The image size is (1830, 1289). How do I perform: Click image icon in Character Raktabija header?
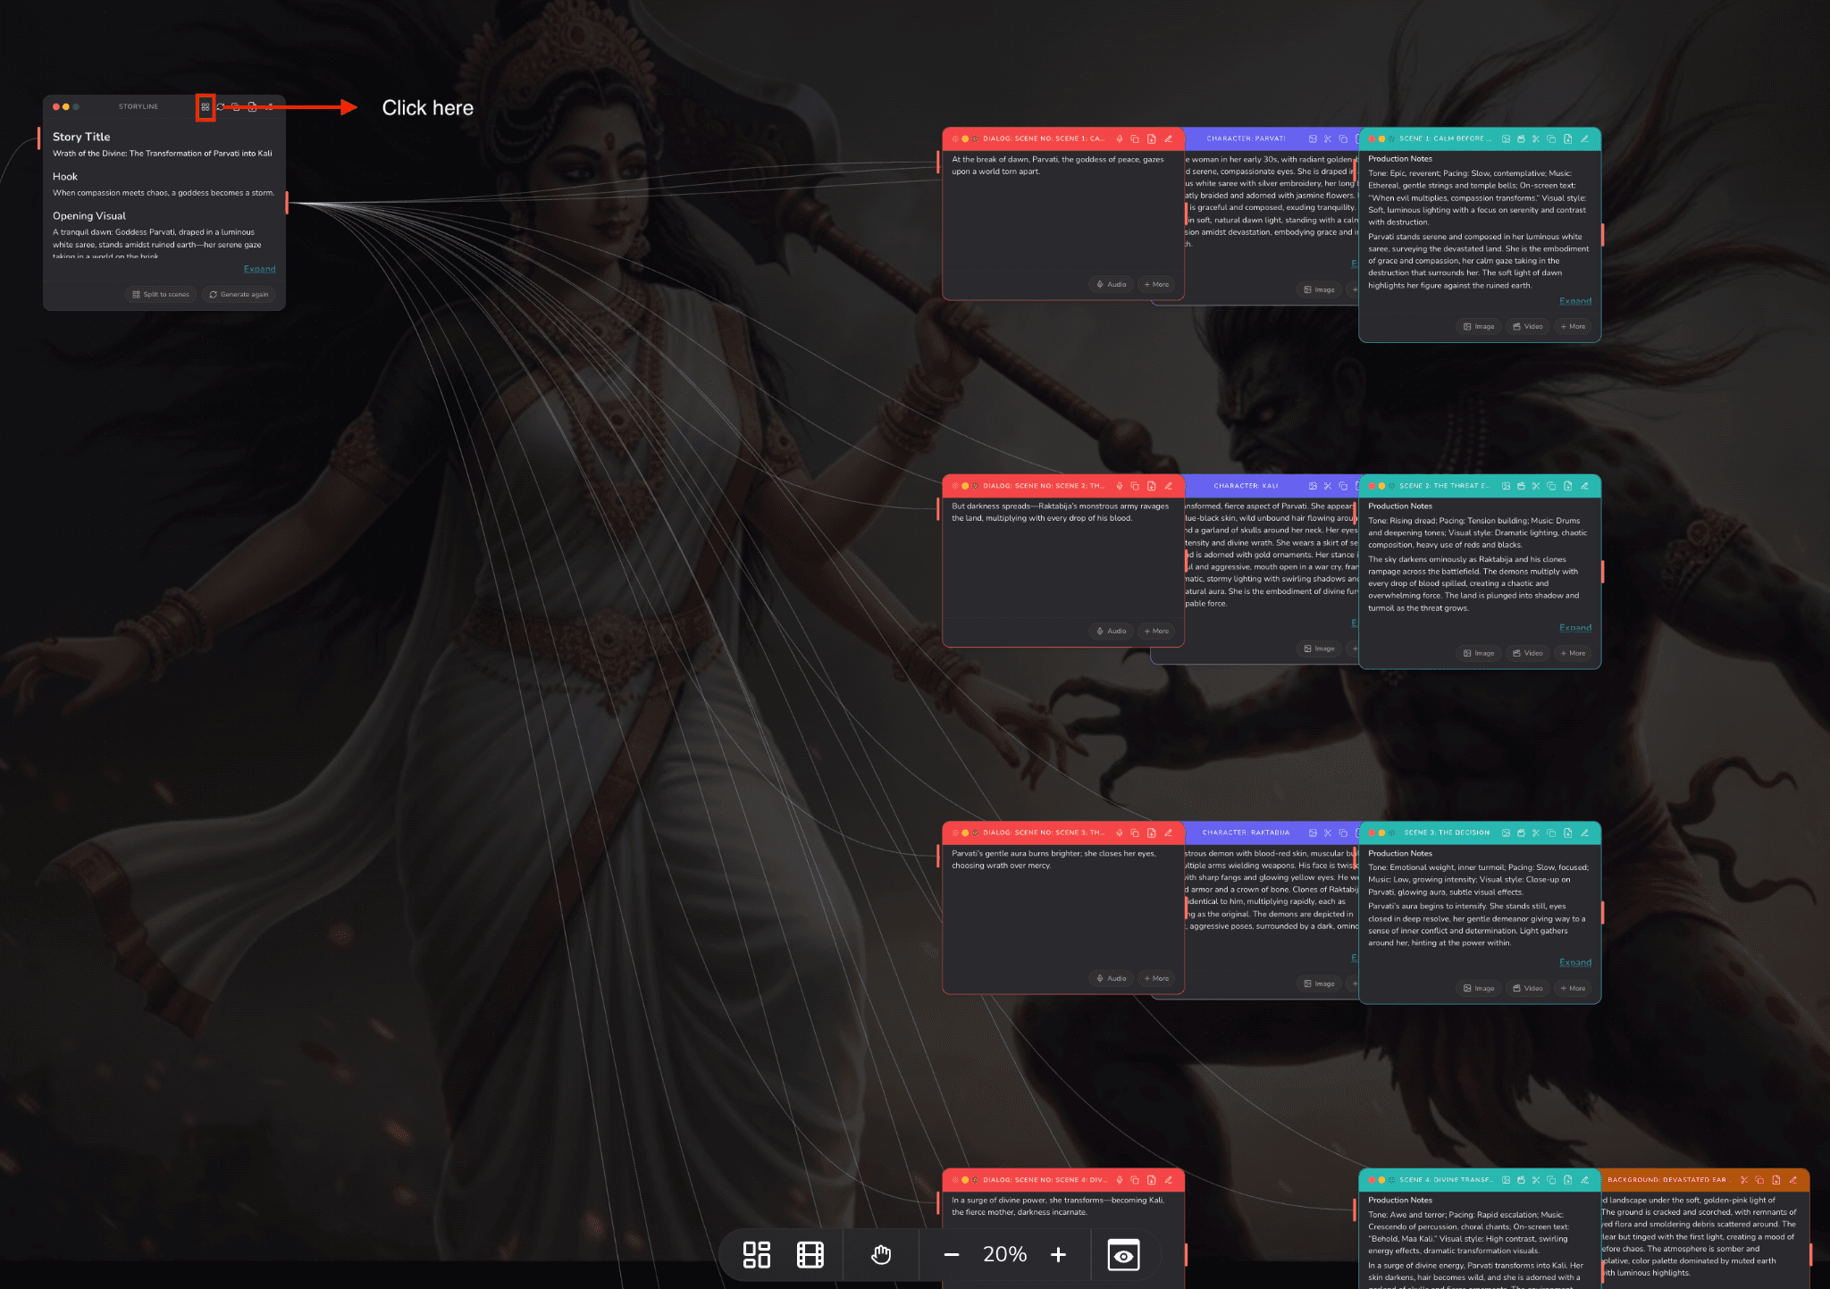pyautogui.click(x=1313, y=833)
